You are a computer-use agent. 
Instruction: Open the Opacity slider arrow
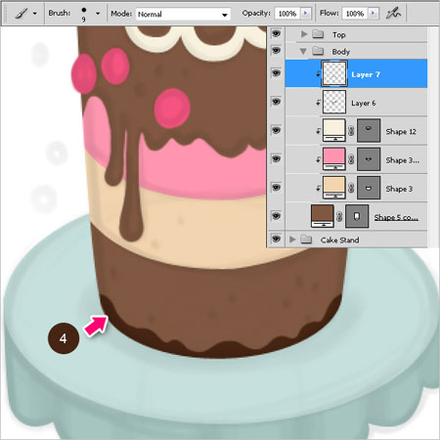click(x=305, y=14)
